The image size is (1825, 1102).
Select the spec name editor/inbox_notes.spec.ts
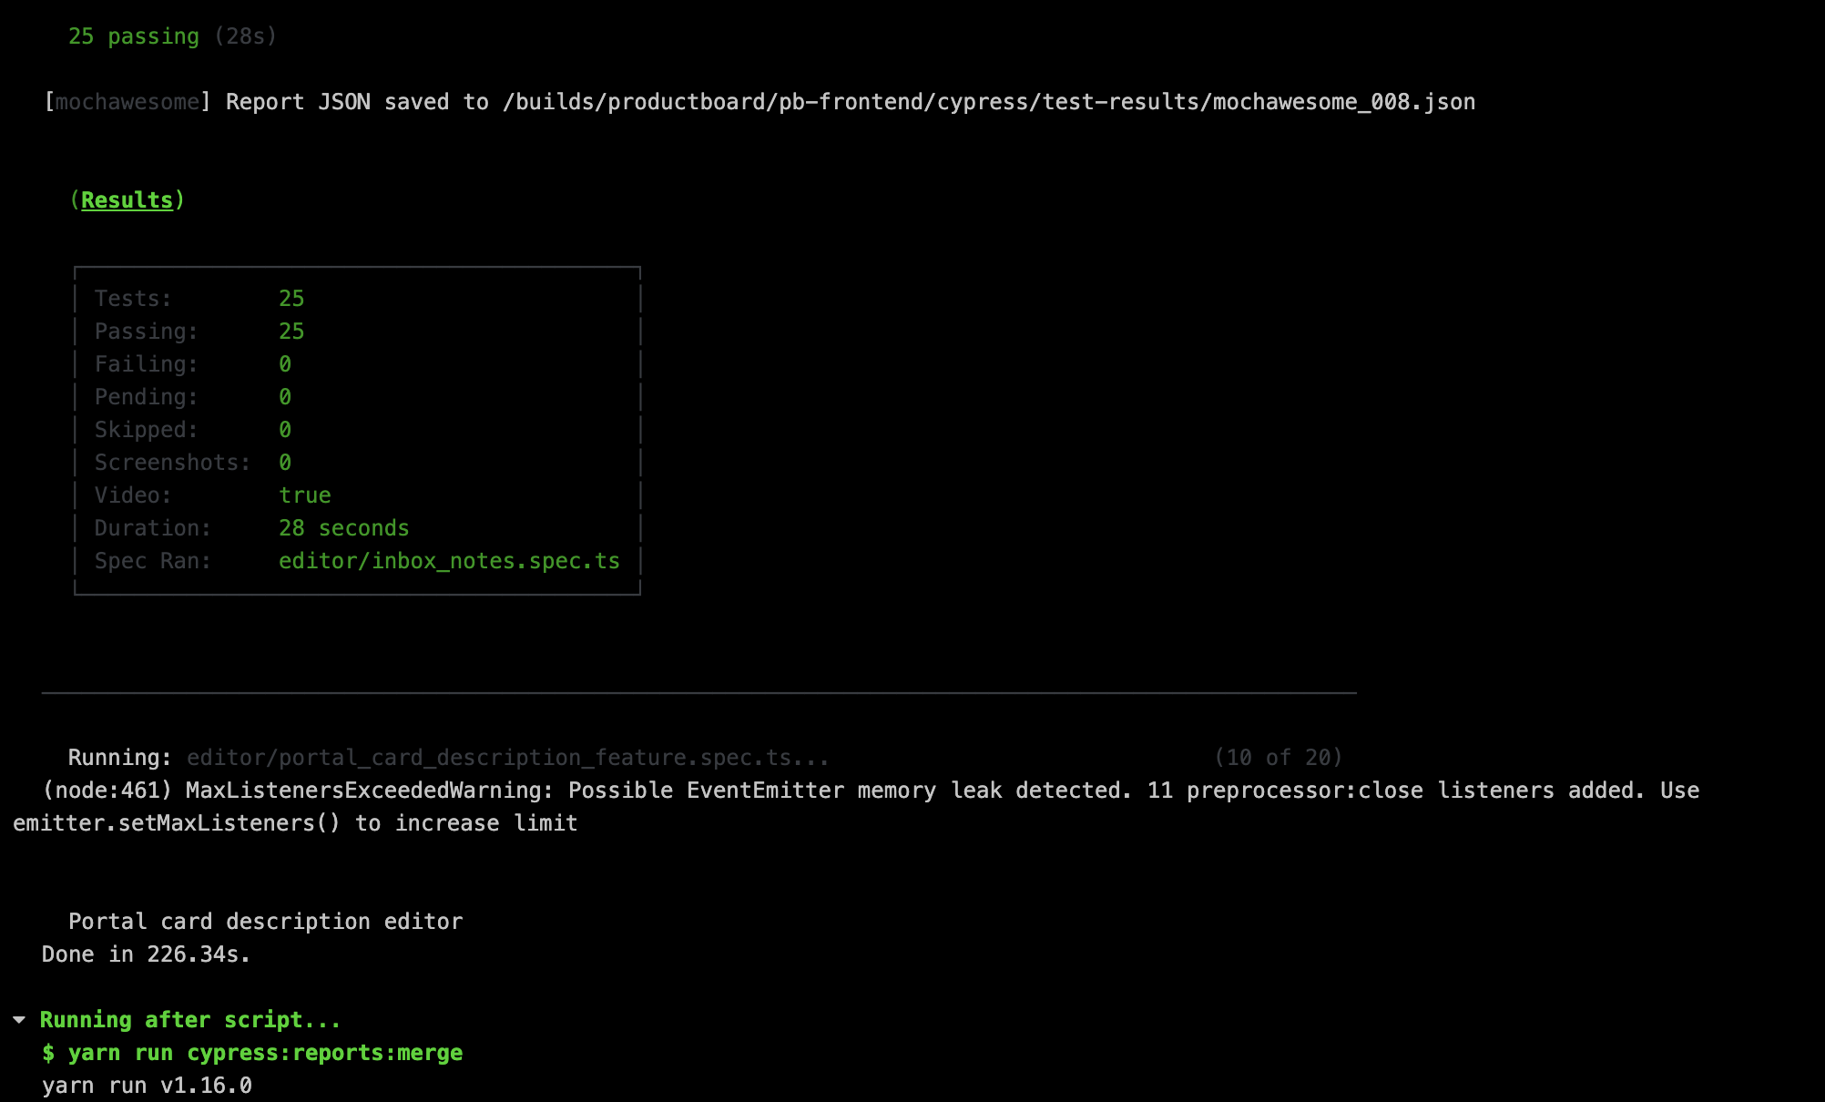pos(450,560)
